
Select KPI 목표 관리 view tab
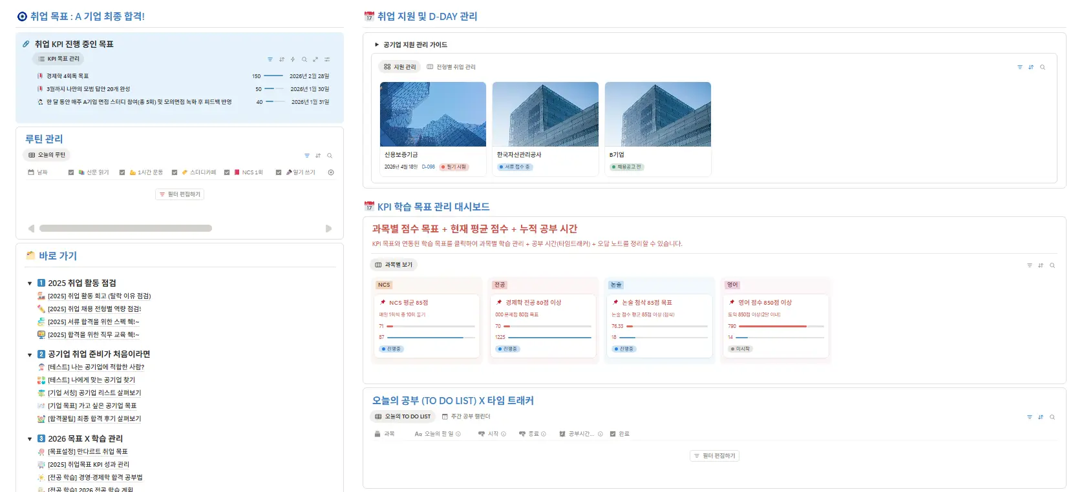(58, 59)
